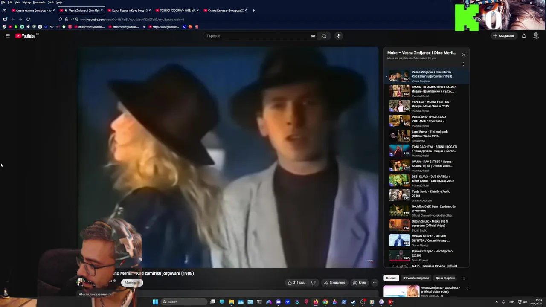The image size is (546, 307).
Task: Start voice search with the microphone
Action: click(339, 36)
